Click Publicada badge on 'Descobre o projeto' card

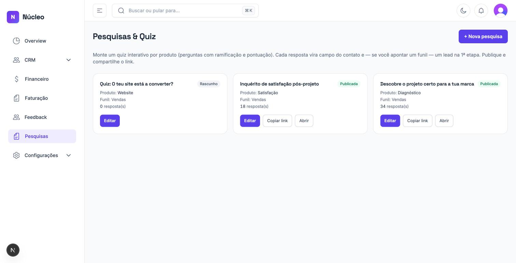click(489, 84)
